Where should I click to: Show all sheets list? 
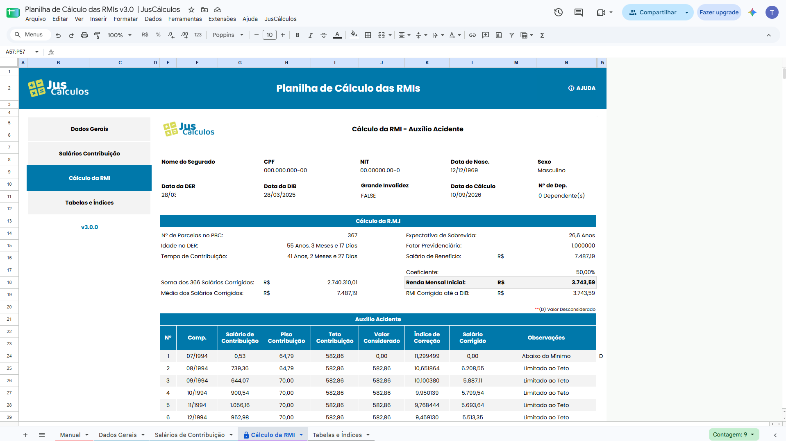[42, 435]
